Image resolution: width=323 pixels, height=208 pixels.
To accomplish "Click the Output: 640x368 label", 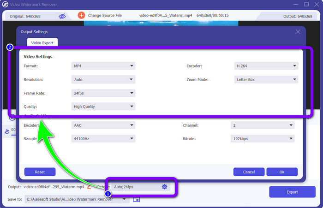I will tap(298, 16).
